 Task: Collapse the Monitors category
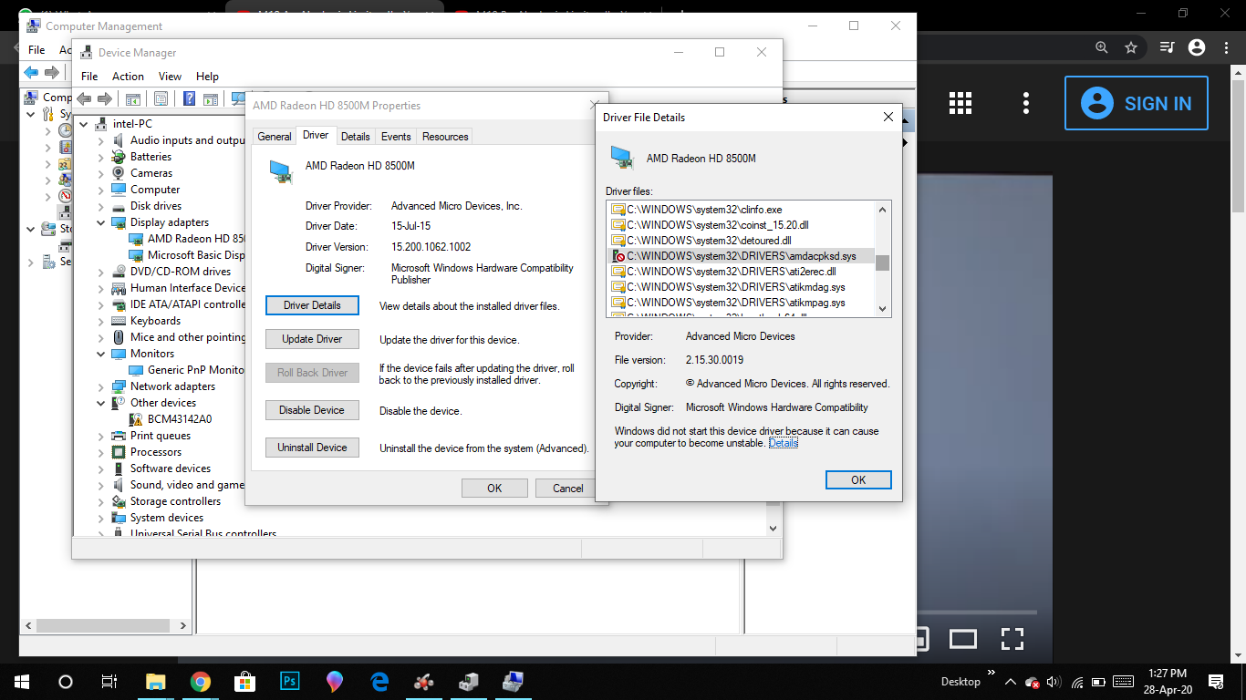pyautogui.click(x=101, y=354)
